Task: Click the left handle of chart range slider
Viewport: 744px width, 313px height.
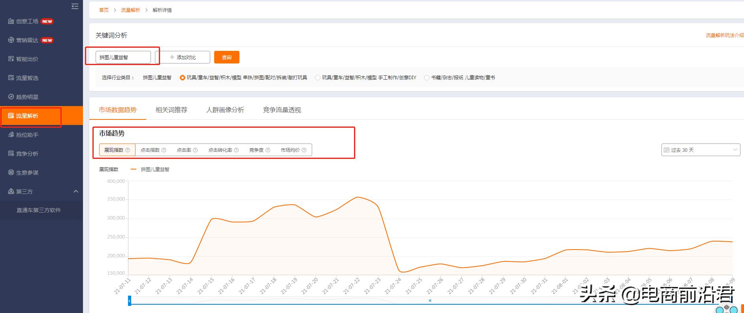Action: (129, 301)
